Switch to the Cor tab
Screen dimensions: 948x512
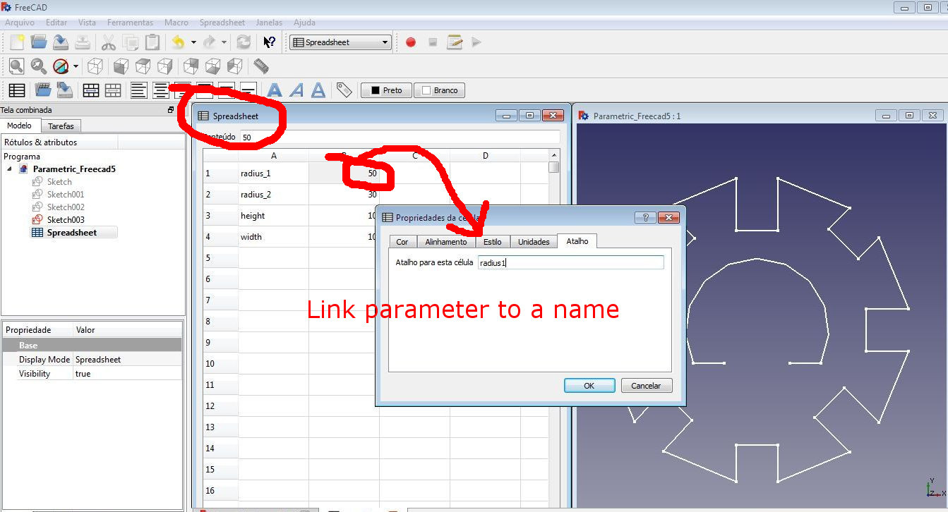point(402,242)
